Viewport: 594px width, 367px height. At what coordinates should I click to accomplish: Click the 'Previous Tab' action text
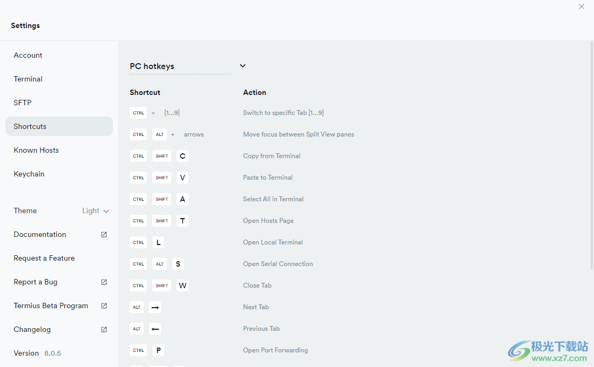[x=261, y=329]
